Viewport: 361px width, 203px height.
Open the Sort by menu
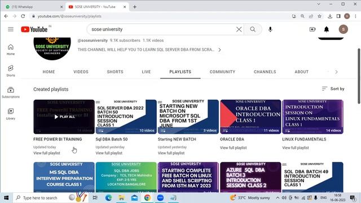[333, 89]
